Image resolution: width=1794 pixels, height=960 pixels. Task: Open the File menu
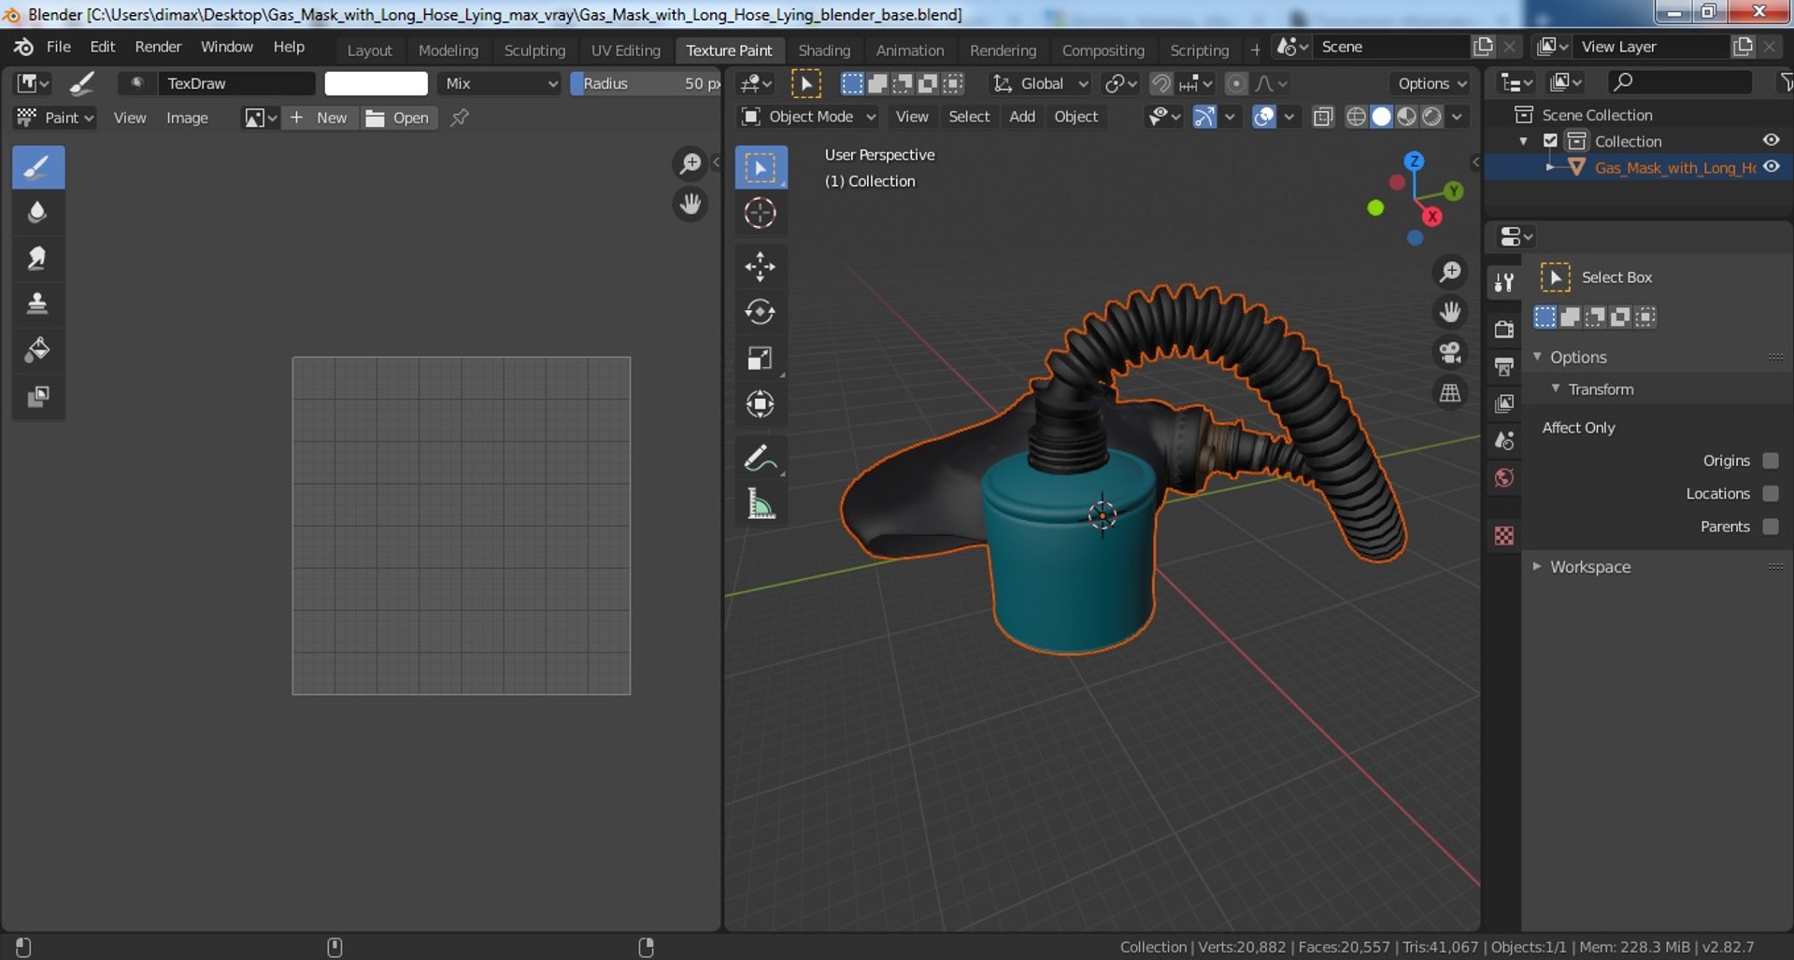[x=58, y=47]
